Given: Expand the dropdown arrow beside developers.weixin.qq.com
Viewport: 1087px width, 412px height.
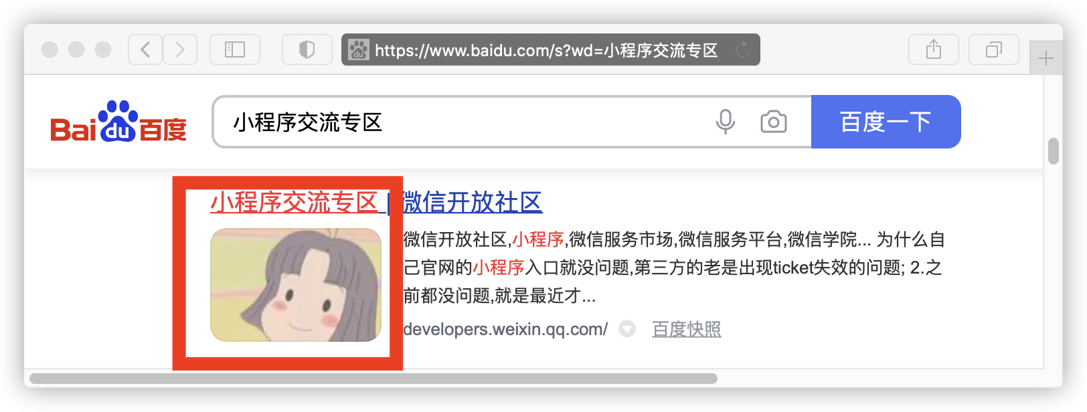Looking at the screenshot, I should point(627,329).
